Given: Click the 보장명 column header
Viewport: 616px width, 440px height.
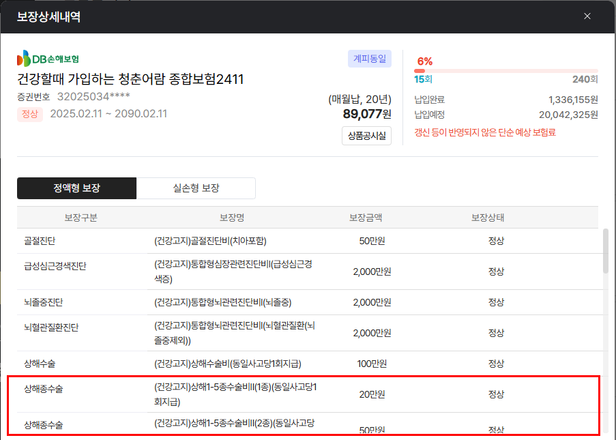Looking at the screenshot, I should click(x=232, y=218).
